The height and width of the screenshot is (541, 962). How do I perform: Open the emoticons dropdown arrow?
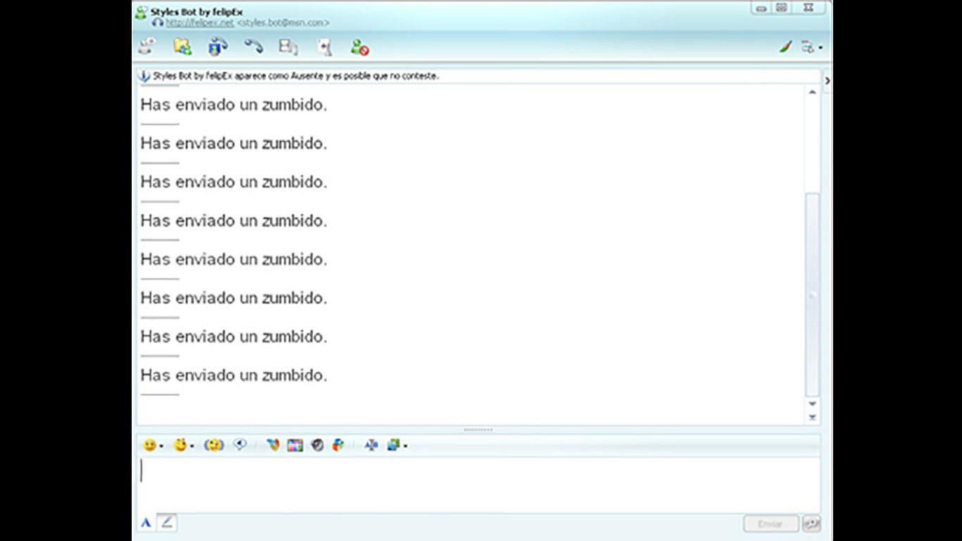tap(161, 447)
